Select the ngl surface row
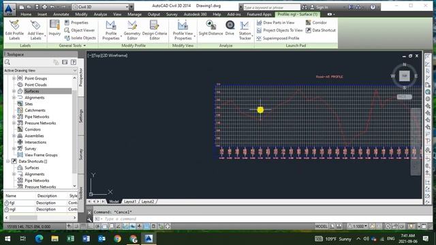The width and height of the screenshot is (436, 245). [41, 209]
